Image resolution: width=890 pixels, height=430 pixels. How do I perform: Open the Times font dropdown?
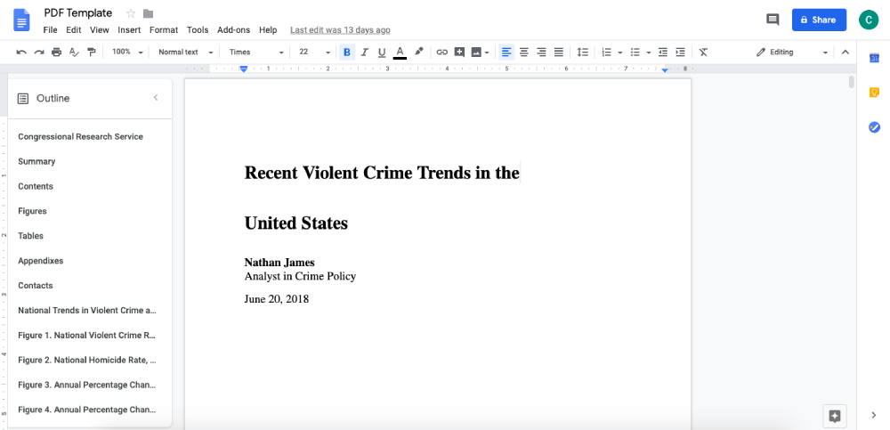point(256,53)
